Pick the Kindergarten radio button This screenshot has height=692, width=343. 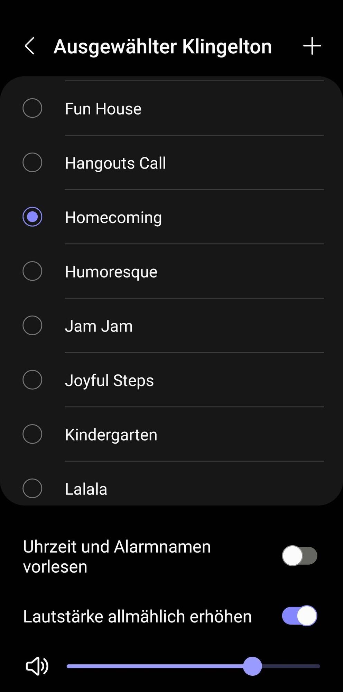click(x=33, y=434)
